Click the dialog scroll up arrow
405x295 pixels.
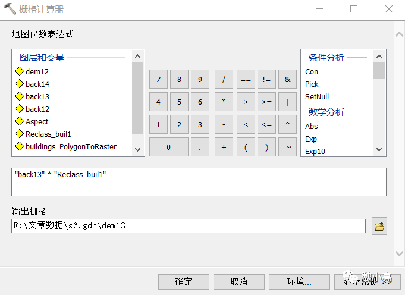[399, 34]
